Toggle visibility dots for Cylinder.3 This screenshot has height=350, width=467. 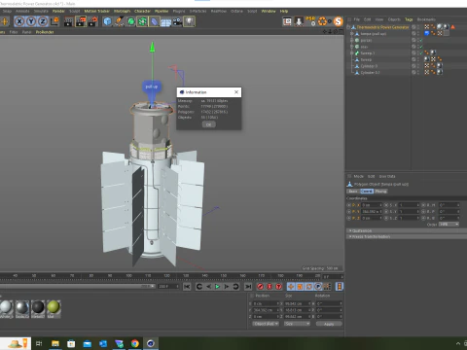[x=418, y=66]
